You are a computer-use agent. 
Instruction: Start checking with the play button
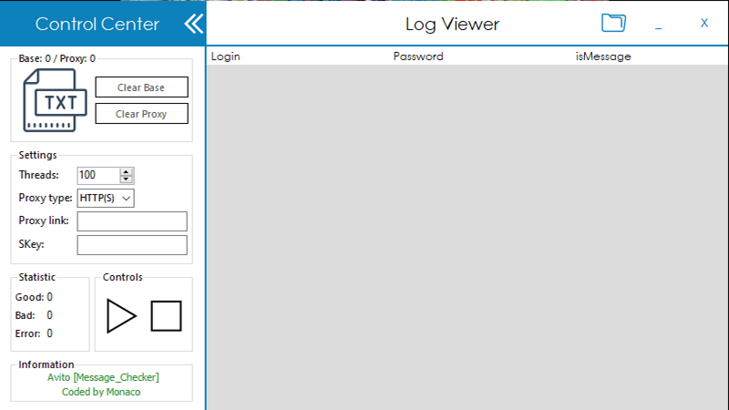click(121, 316)
